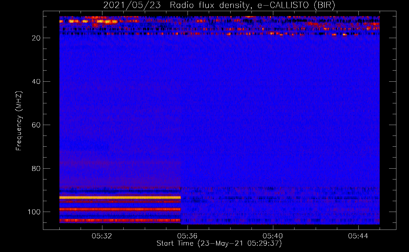409x252 pixels.
Task: Click the bright yellow band near 93 MHz
Action: [x=120, y=198]
